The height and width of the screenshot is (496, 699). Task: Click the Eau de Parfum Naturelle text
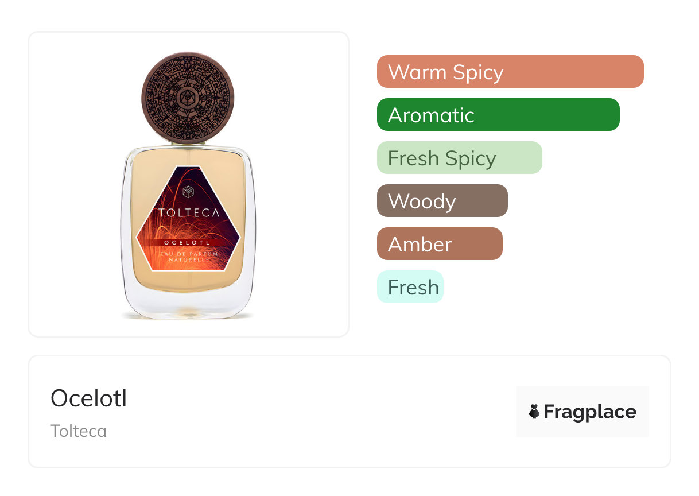(189, 257)
